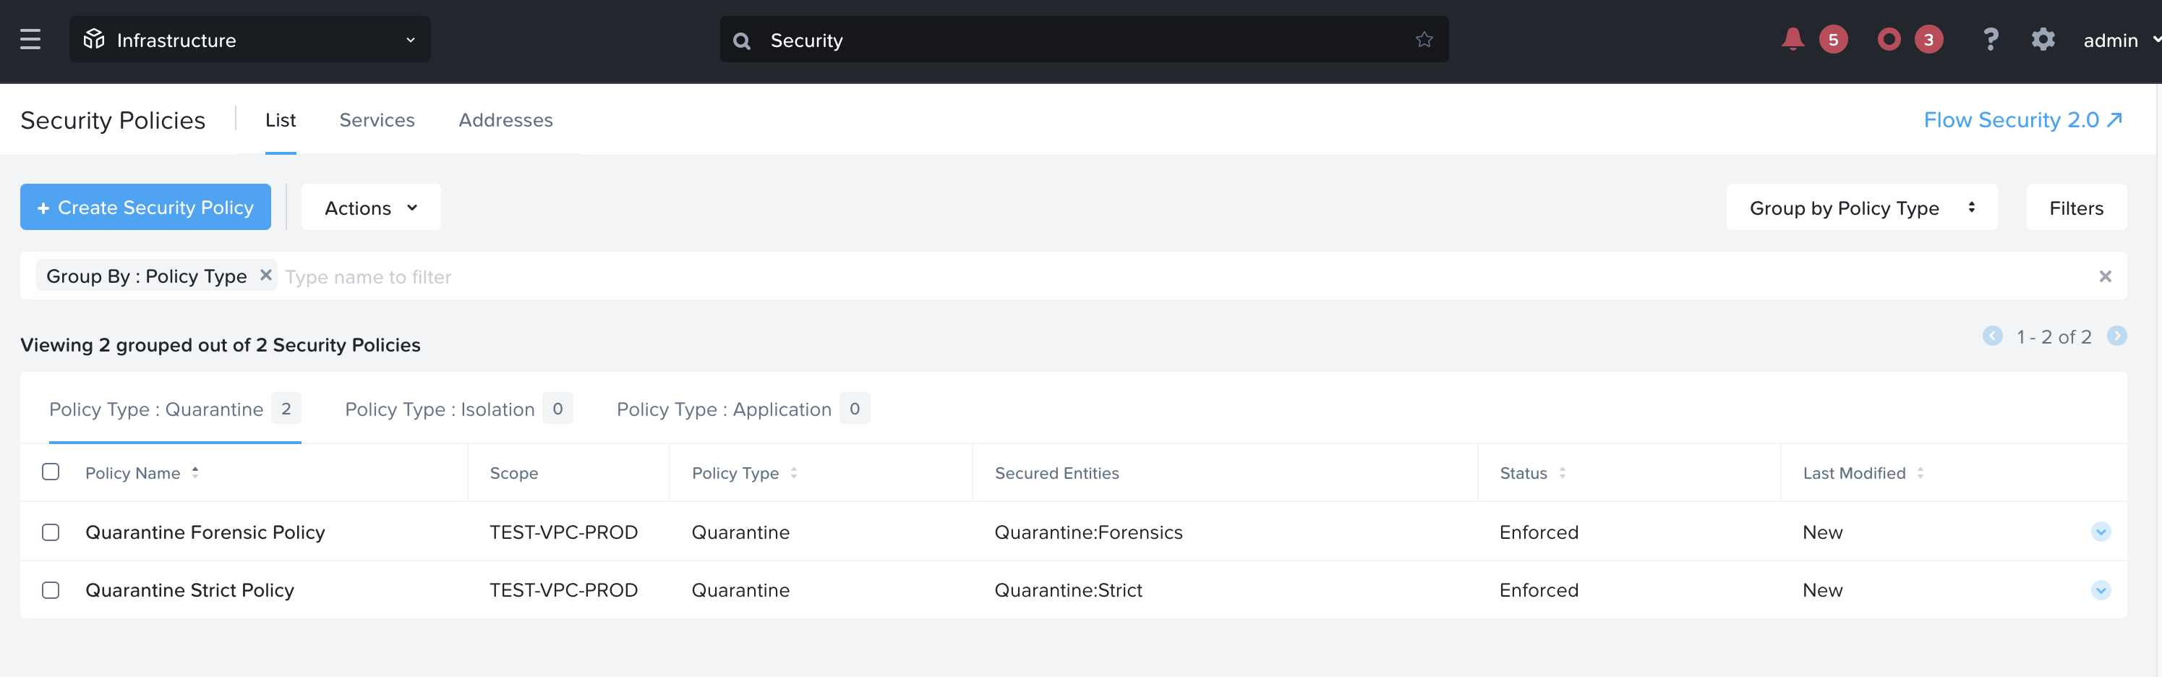
Task: Open the Group by Policy Type selector
Action: [x=1860, y=208]
